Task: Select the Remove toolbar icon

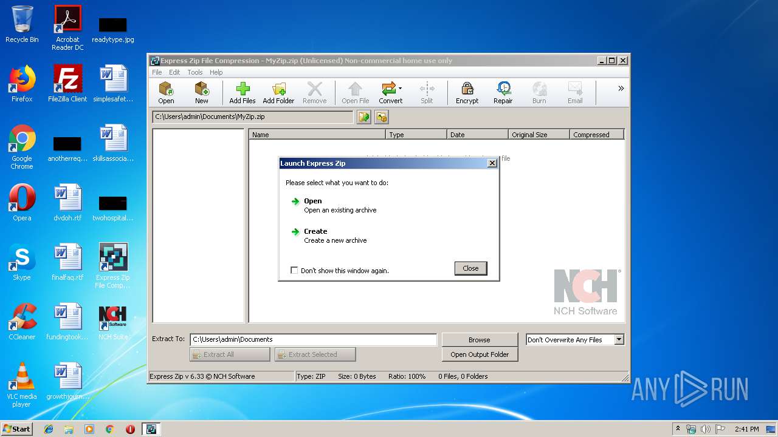Action: click(314, 93)
